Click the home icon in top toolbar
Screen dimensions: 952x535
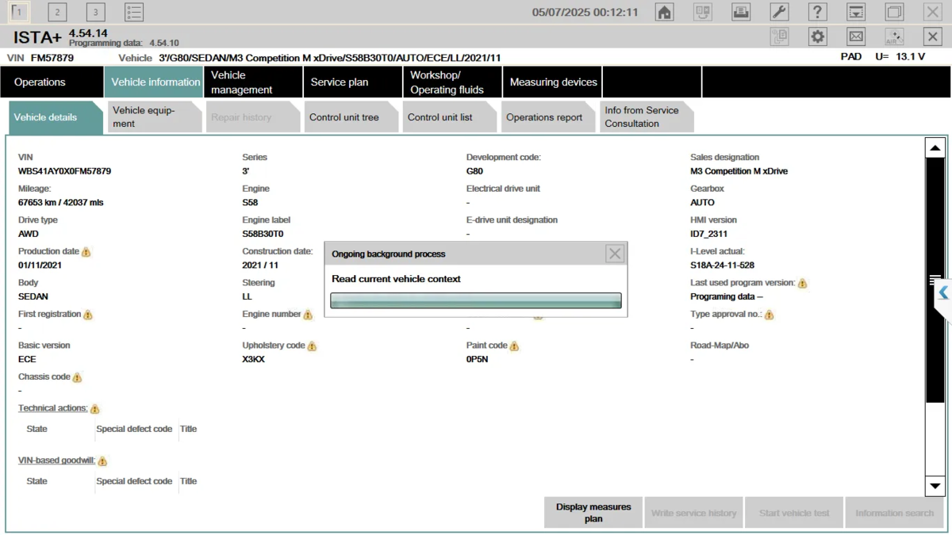pos(665,12)
